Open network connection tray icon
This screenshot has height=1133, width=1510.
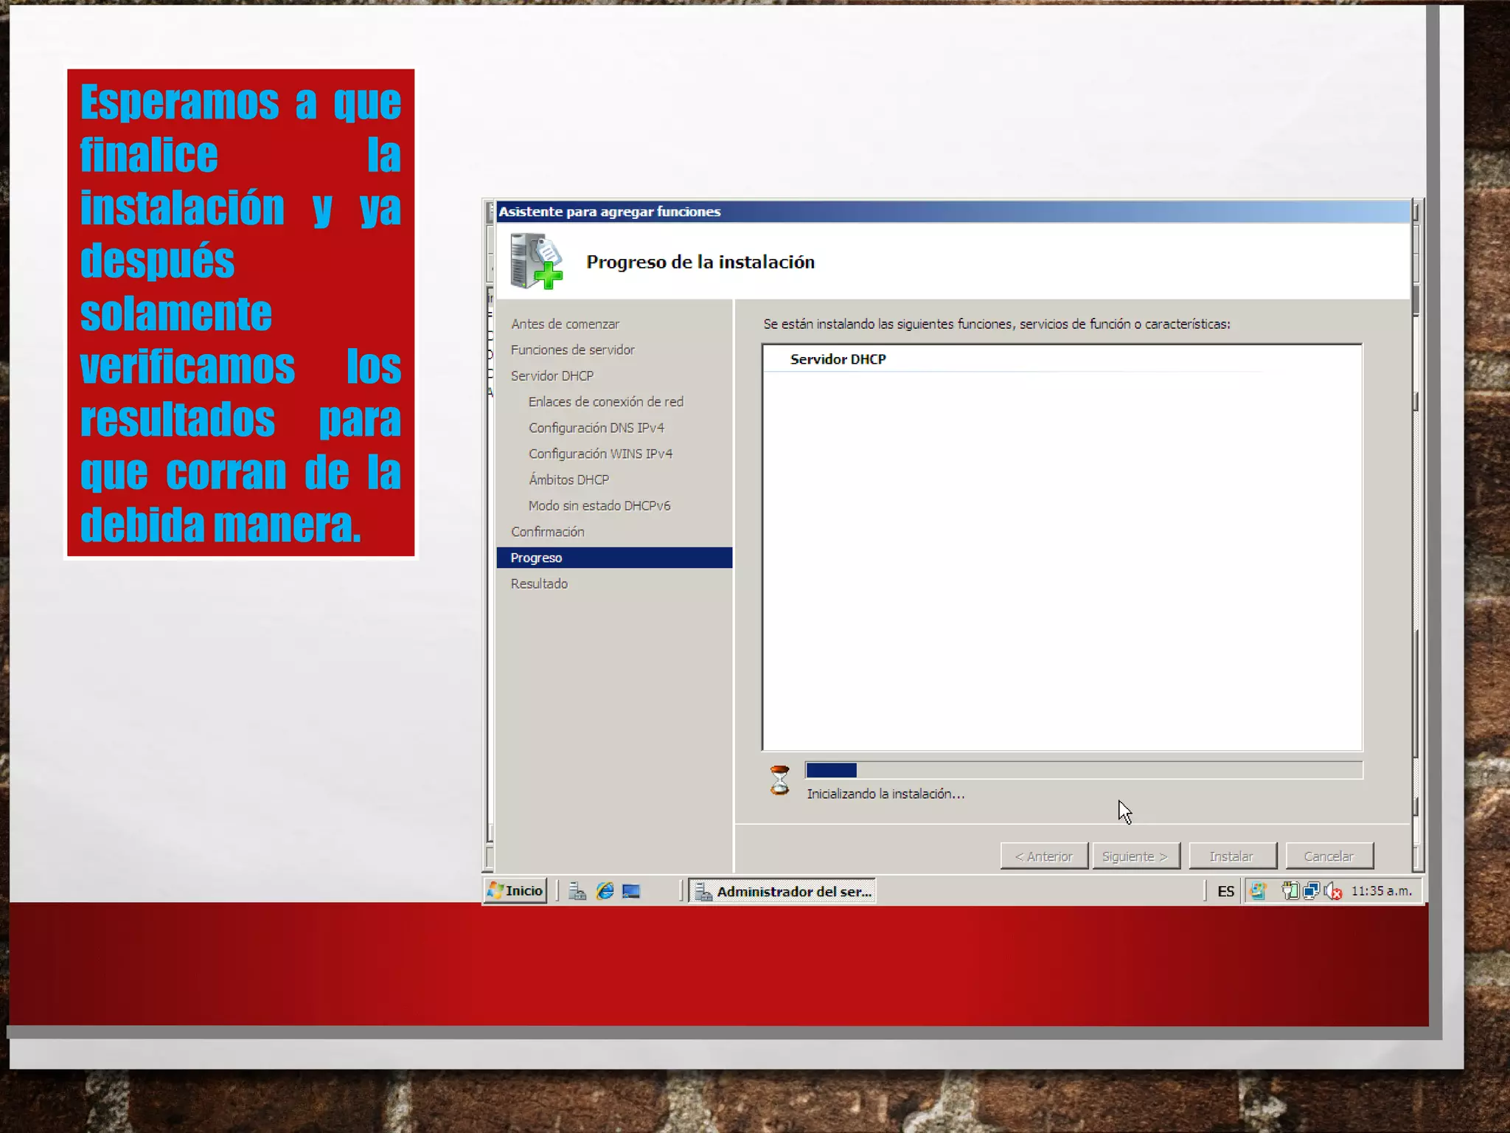coord(1311,891)
